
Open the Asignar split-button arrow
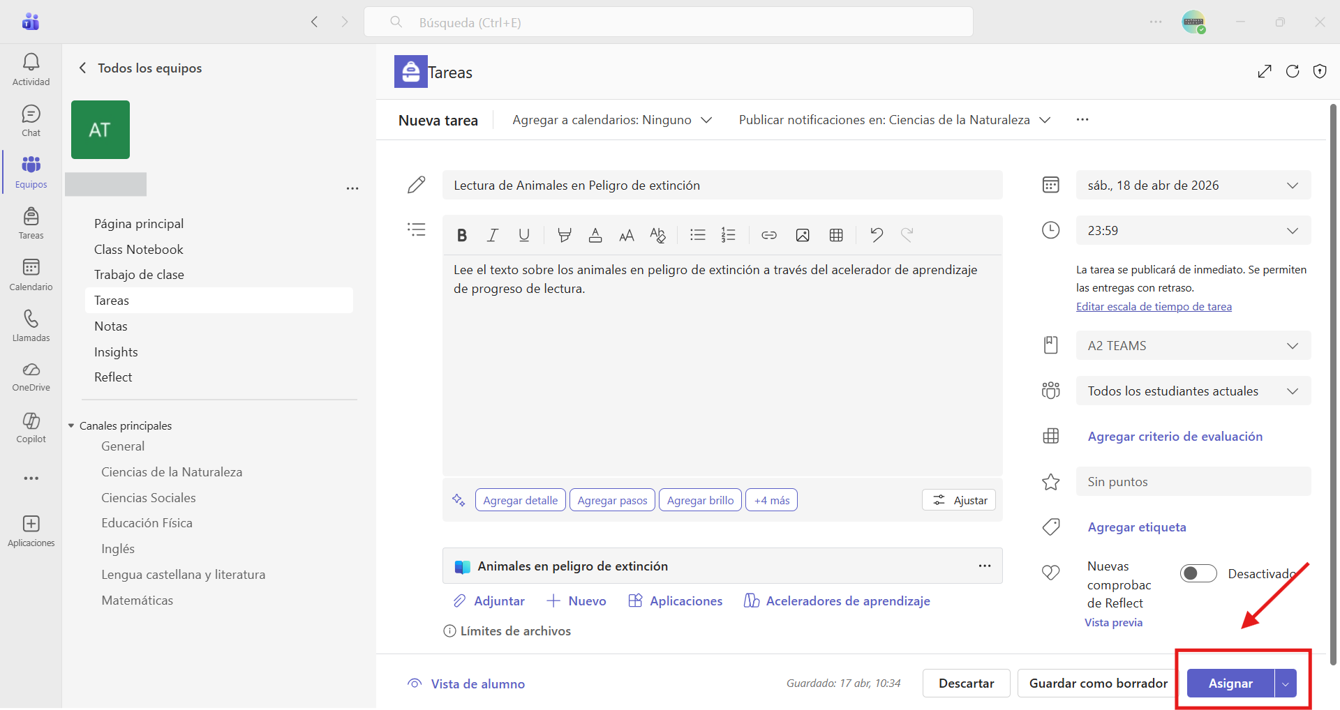[x=1286, y=683]
